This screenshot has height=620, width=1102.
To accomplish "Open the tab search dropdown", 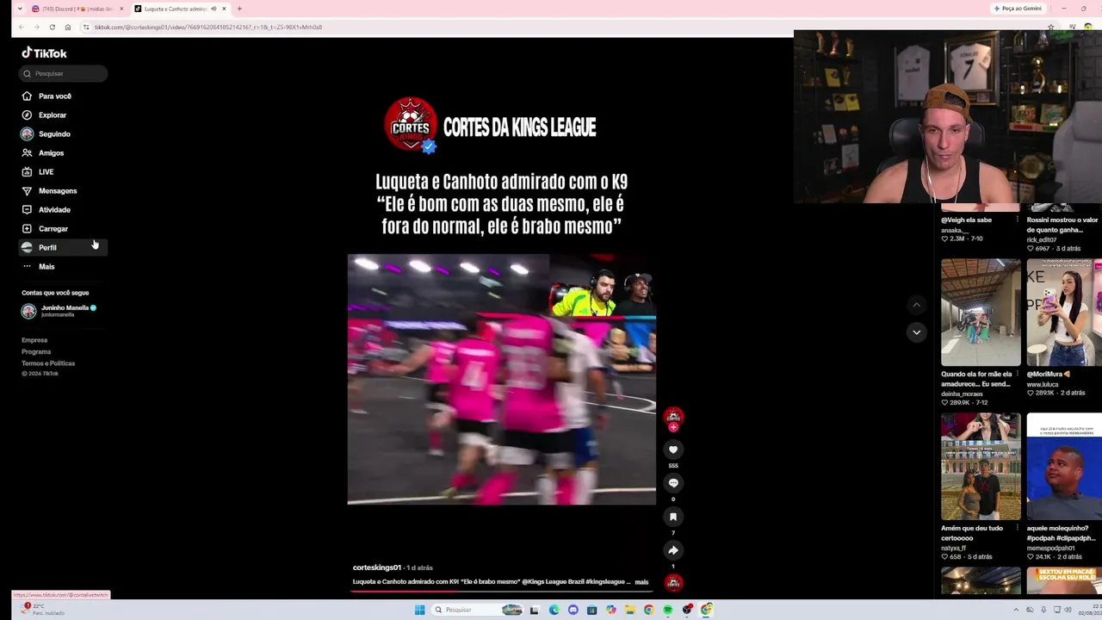I will [20, 9].
